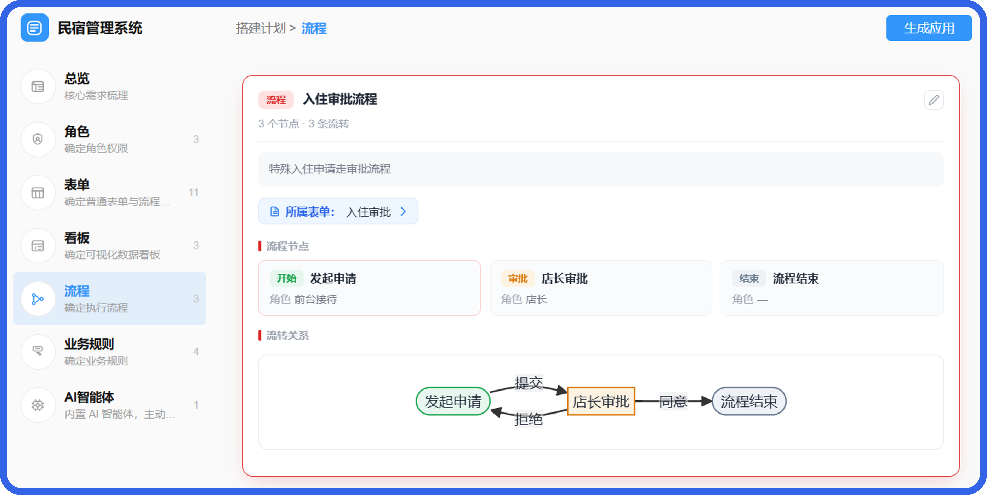Select the AI智能体 menu item
Viewport: 987px width, 495px height.
click(x=110, y=405)
